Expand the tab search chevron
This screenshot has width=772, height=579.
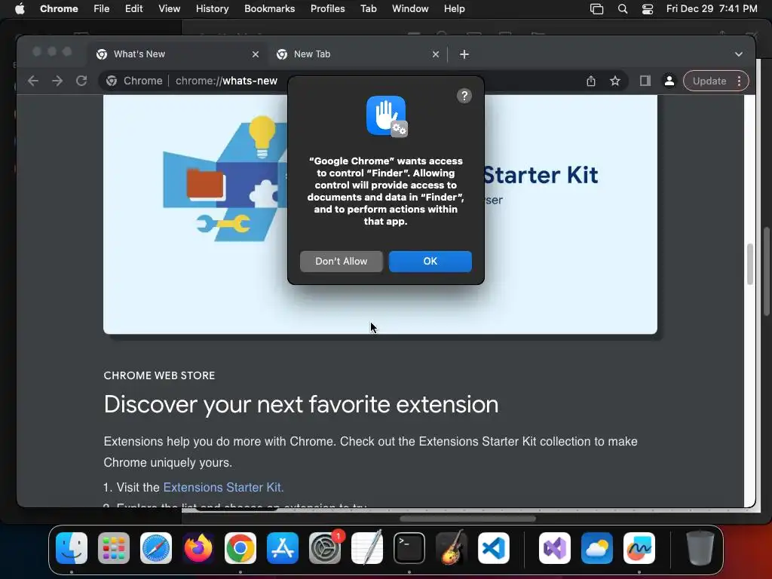pyautogui.click(x=739, y=54)
